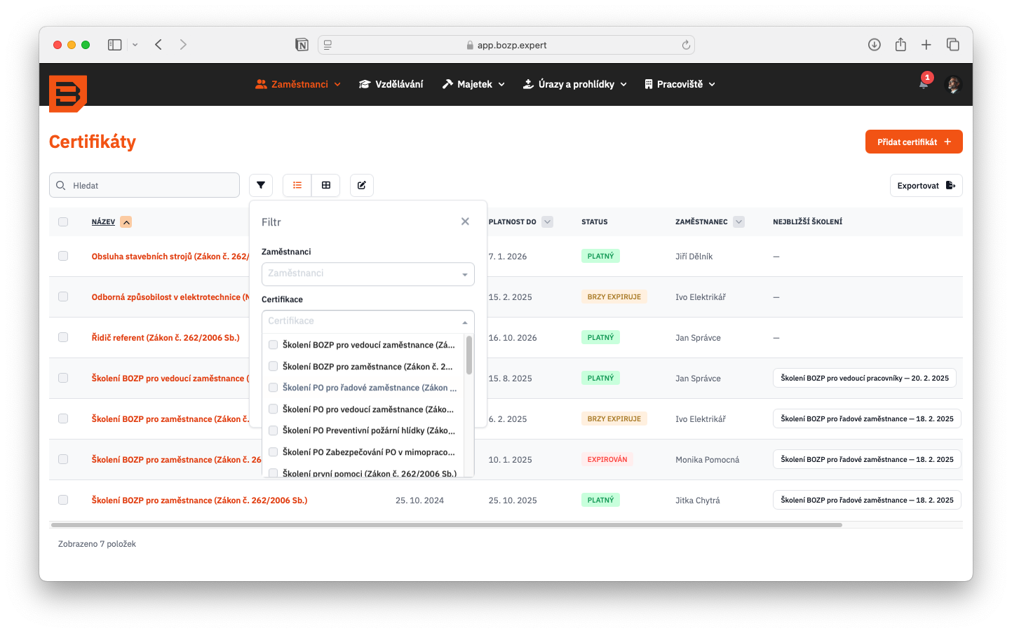1012x633 pixels.
Task: Click the horizontal table scrollbar
Action: (446, 524)
